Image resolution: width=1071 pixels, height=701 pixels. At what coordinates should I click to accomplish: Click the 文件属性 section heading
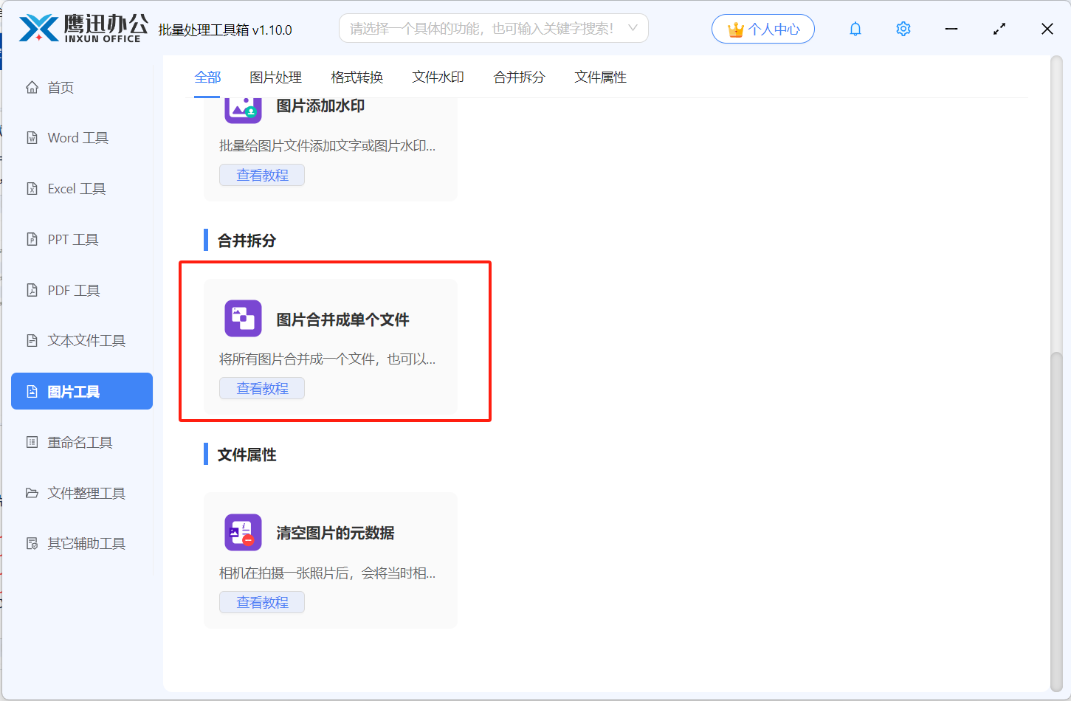click(247, 455)
